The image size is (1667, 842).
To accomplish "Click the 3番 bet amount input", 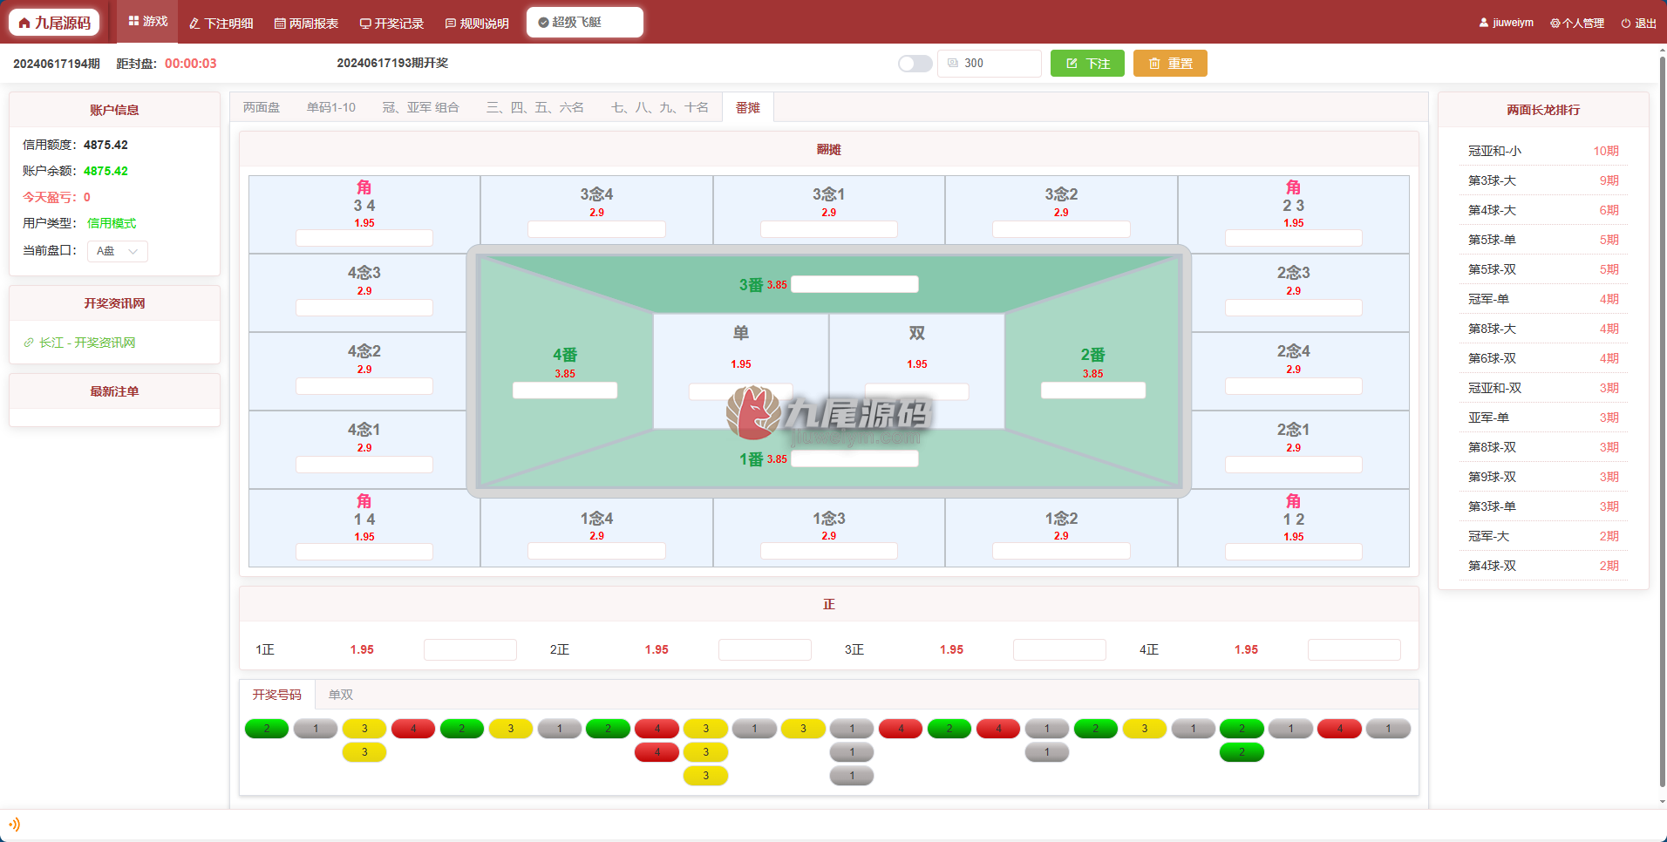I will point(854,284).
